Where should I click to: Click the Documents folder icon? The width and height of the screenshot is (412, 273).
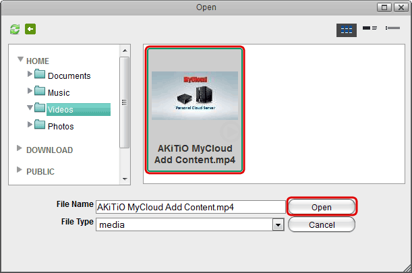(40, 75)
